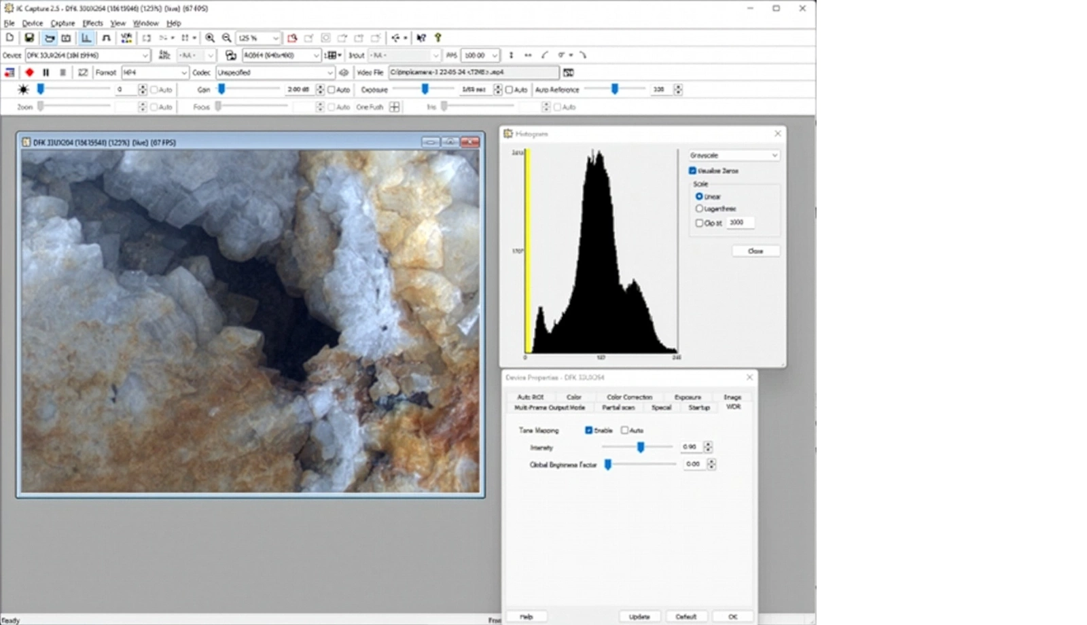
Task: Switch to the Partial scan tab
Action: 618,408
